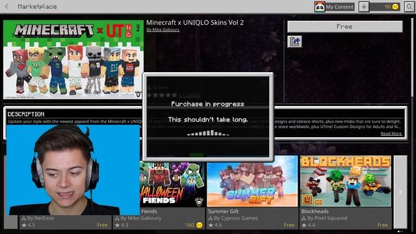Image resolution: width=416 pixels, height=234 pixels.
Task: Click the Minecraft x UNIQLO Skins title
Action: (195, 23)
